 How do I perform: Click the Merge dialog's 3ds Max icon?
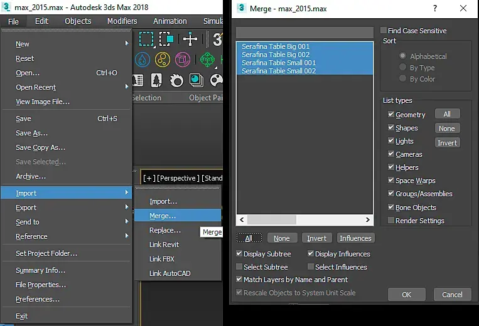(241, 8)
